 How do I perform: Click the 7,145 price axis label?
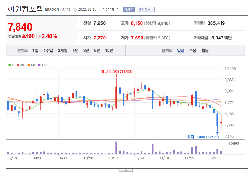click(229, 136)
